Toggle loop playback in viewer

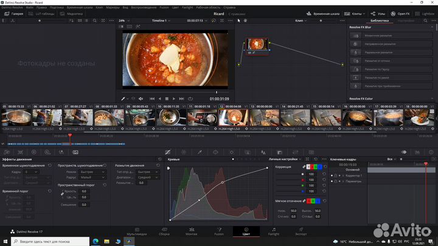tap(190, 98)
